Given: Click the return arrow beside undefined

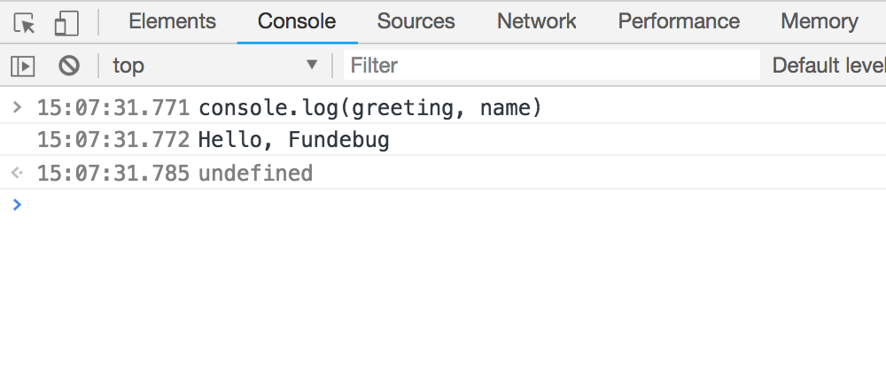Looking at the screenshot, I should [x=16, y=173].
